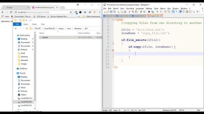Click 'www' in the Explorer address path
Viewport: 204px width, 114px height.
tap(69, 28)
